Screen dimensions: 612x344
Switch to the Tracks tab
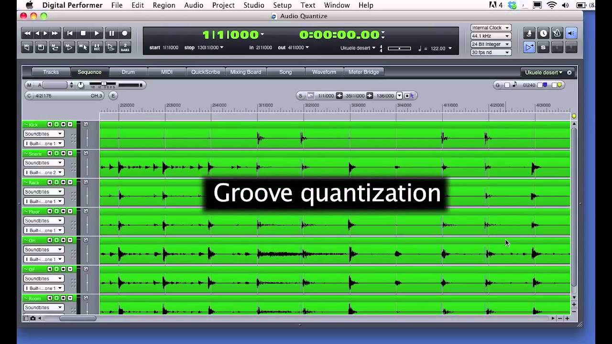coord(51,72)
